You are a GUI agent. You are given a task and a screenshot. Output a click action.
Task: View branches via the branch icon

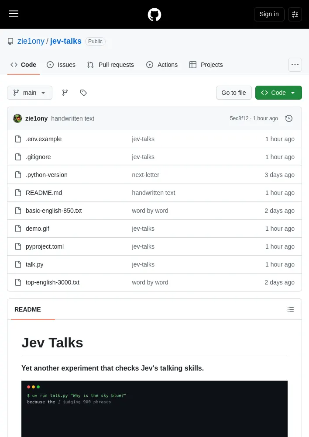pyautogui.click(x=65, y=93)
